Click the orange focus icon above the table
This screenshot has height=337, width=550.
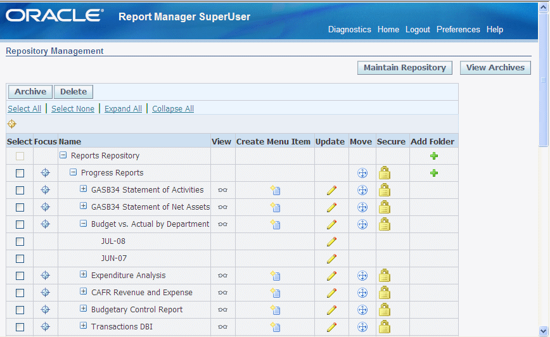coord(12,124)
